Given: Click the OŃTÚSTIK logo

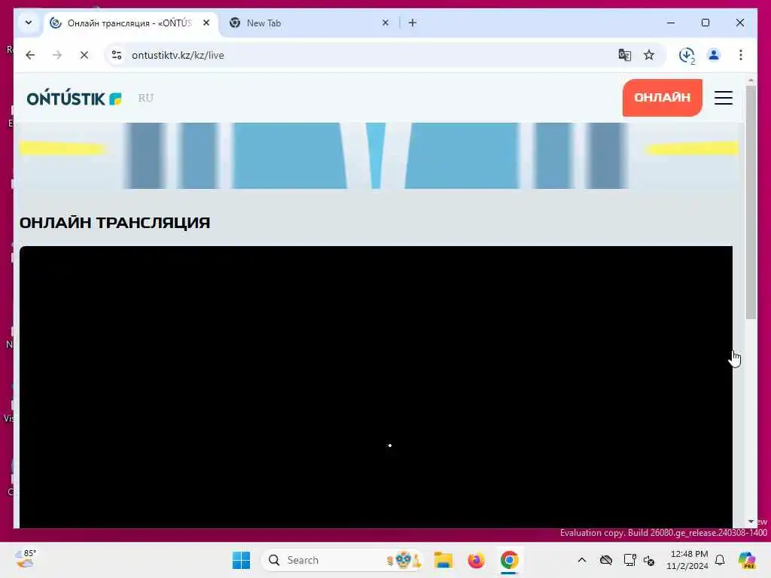Looking at the screenshot, I should pyautogui.click(x=75, y=99).
